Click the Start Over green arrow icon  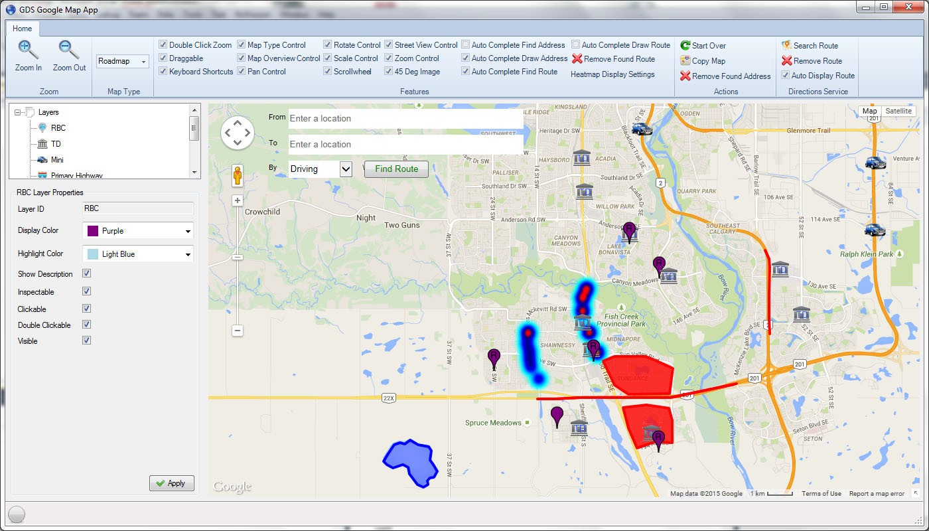click(x=685, y=46)
